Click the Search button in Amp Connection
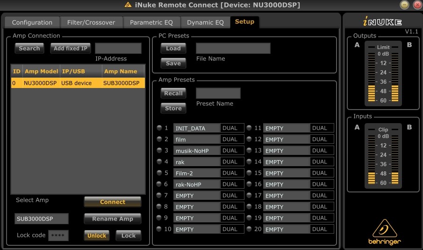 29,48
